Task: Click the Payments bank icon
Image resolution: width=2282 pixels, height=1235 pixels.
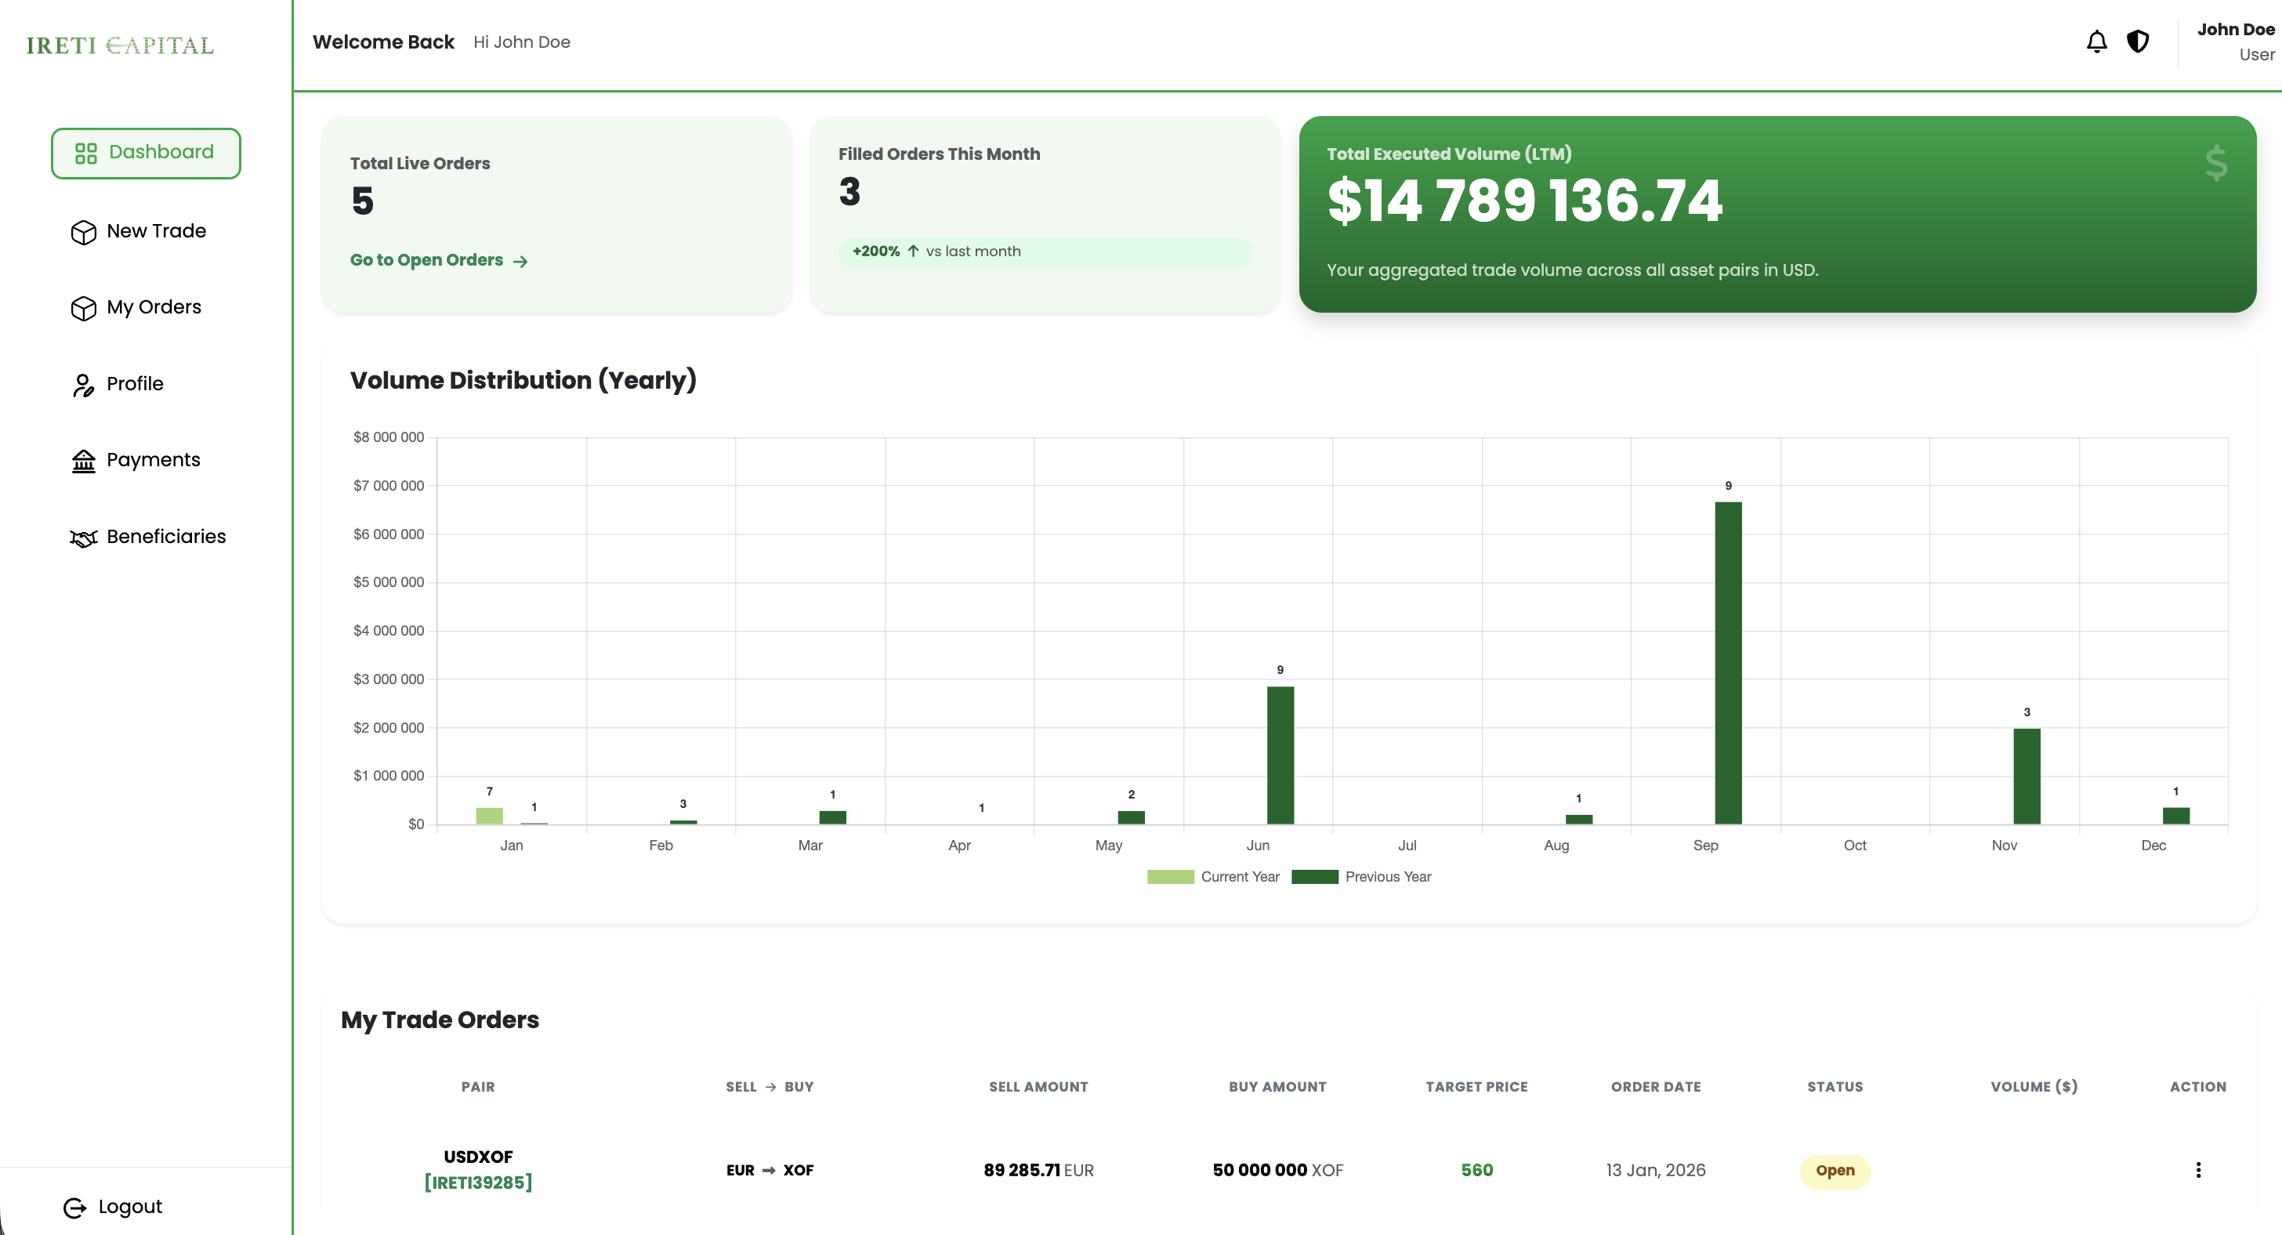Action: [x=82, y=461]
